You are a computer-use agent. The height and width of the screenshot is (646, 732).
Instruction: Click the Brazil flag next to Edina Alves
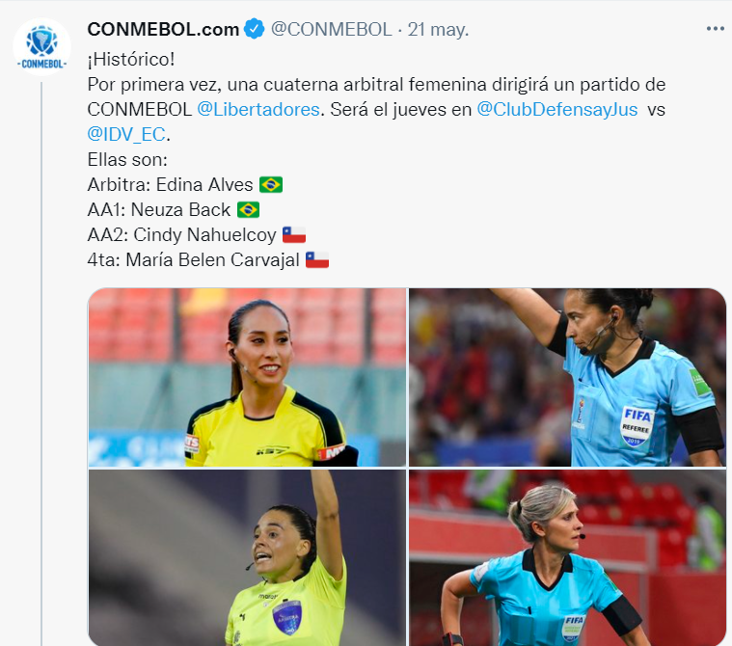click(271, 184)
